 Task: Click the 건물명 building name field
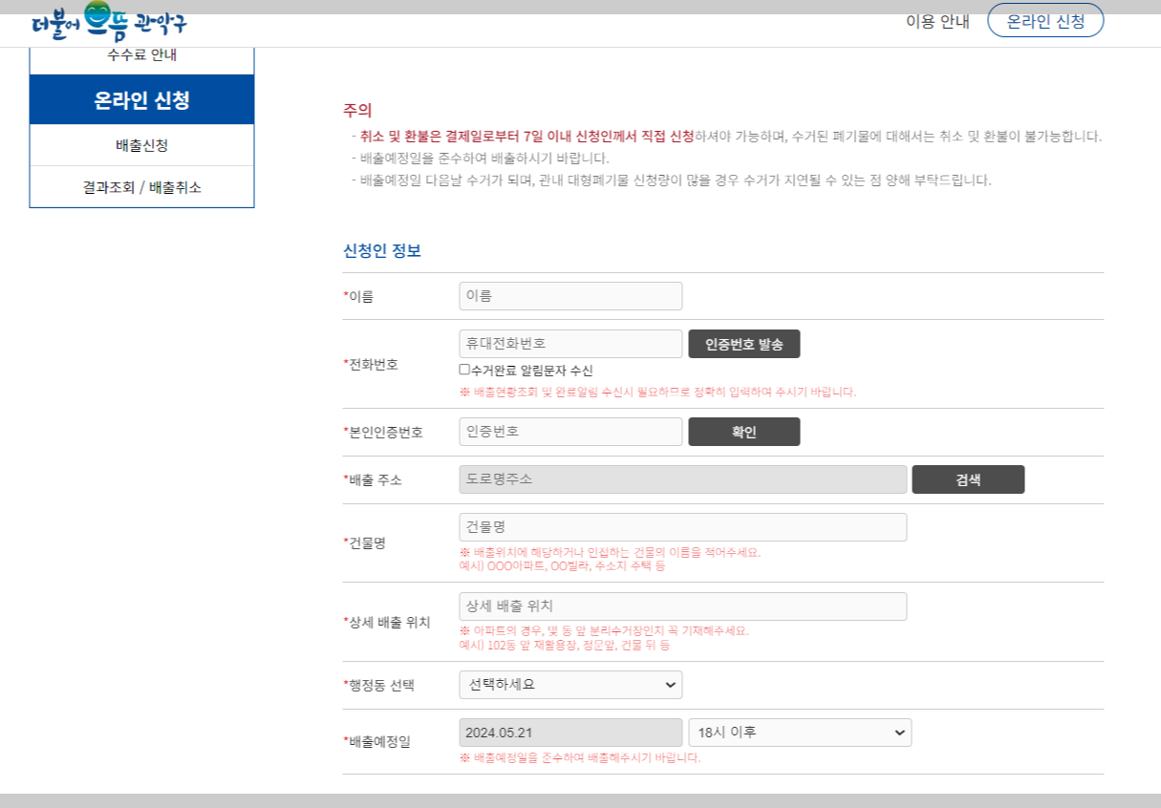click(x=682, y=526)
